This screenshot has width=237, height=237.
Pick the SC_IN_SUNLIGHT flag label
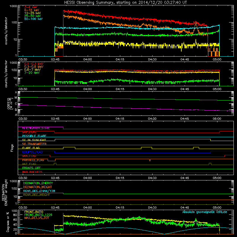click(34, 140)
